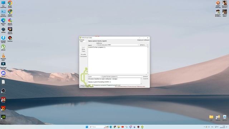
Task: Open the small arrow menu beside template Добавить
Action: click(148, 45)
